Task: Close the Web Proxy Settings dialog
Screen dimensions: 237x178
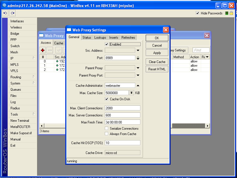Action: click(166, 30)
